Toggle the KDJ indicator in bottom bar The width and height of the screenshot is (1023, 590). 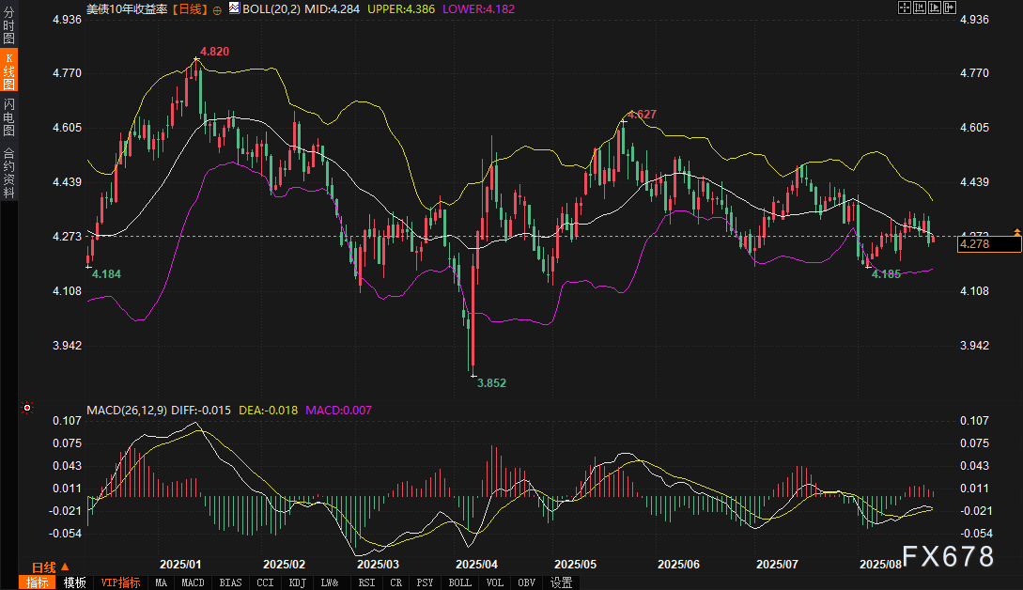click(297, 582)
